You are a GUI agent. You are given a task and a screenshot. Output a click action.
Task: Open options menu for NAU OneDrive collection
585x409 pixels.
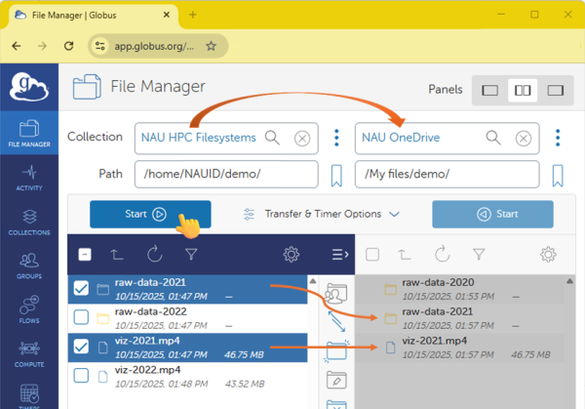(558, 138)
